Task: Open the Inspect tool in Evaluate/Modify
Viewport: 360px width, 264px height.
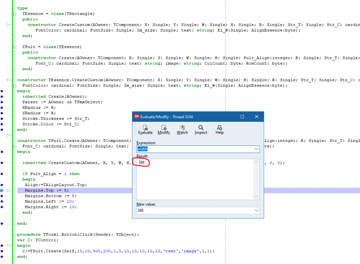Action: [x=201, y=130]
